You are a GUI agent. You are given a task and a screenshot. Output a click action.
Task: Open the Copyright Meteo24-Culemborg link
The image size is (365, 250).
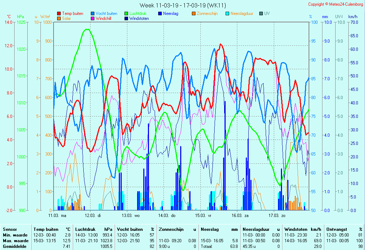coord(335,4)
